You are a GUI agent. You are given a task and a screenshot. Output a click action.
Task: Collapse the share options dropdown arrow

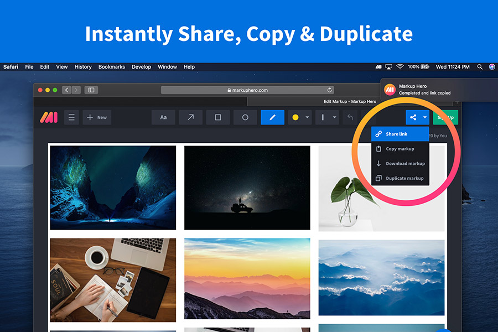pyautogui.click(x=425, y=117)
